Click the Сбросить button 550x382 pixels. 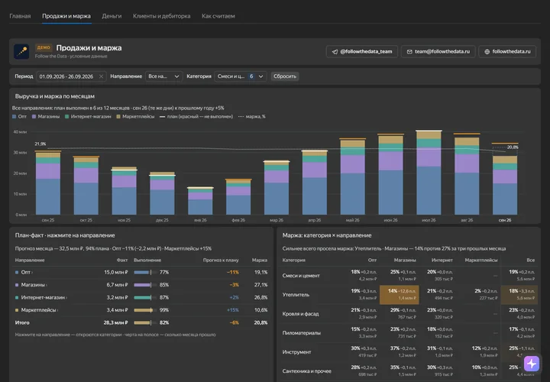[285, 76]
